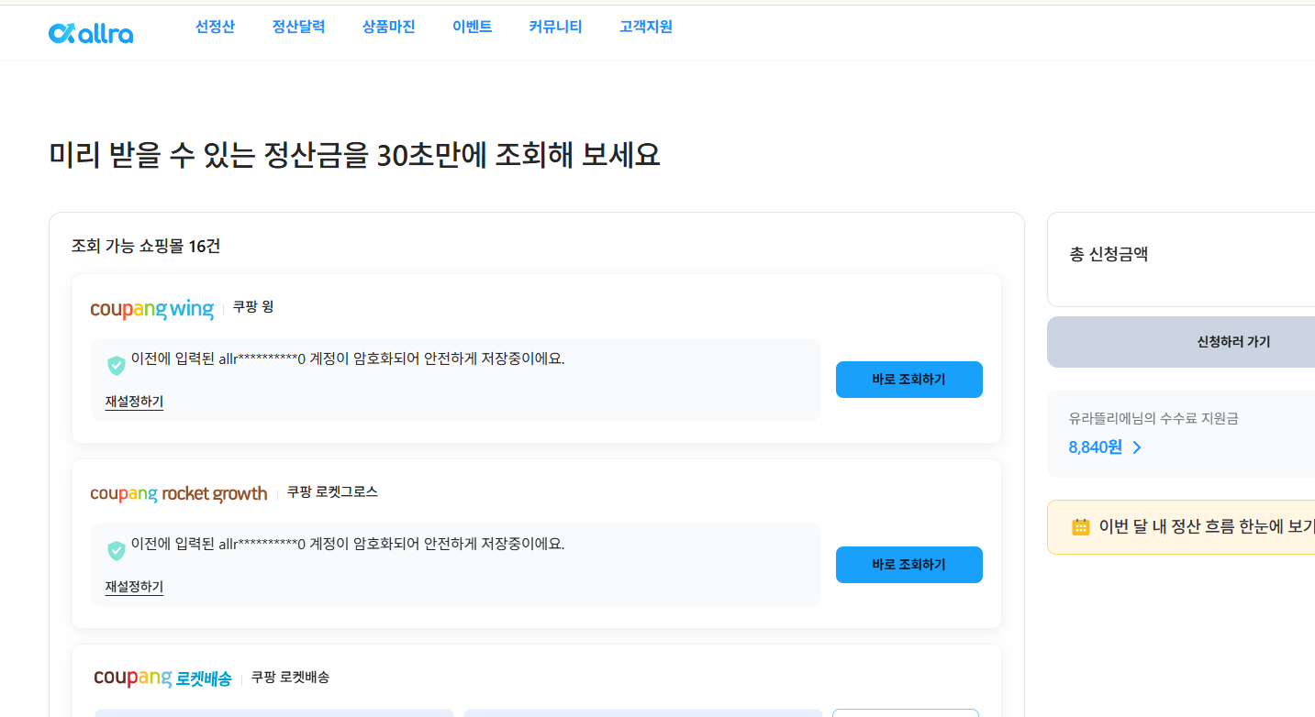The image size is (1315, 717).
Task: Click the allra logo
Action: [91, 34]
